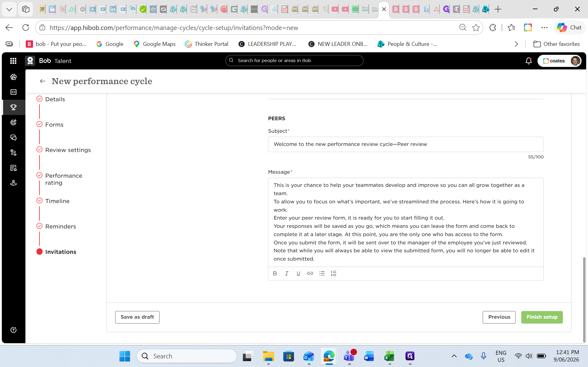Open the notifications bell

pyautogui.click(x=529, y=61)
